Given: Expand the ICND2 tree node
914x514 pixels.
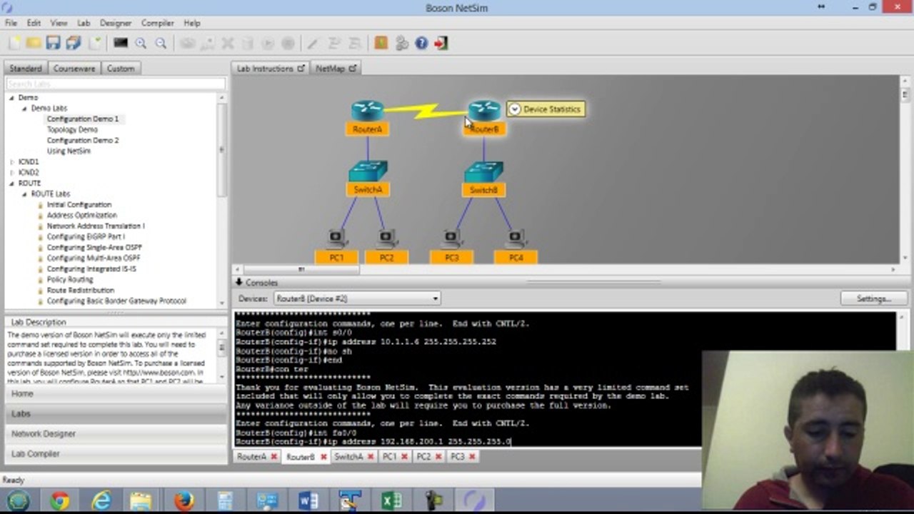Looking at the screenshot, I should 11,173.
